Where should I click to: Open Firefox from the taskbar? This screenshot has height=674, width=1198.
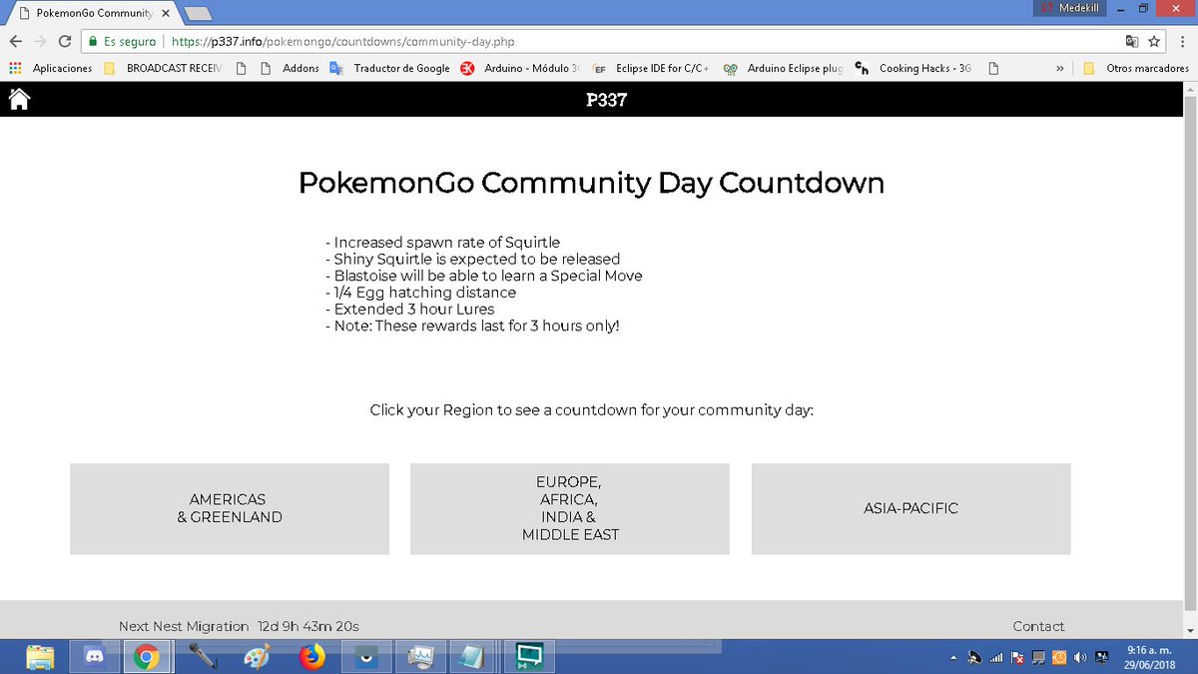click(x=312, y=656)
